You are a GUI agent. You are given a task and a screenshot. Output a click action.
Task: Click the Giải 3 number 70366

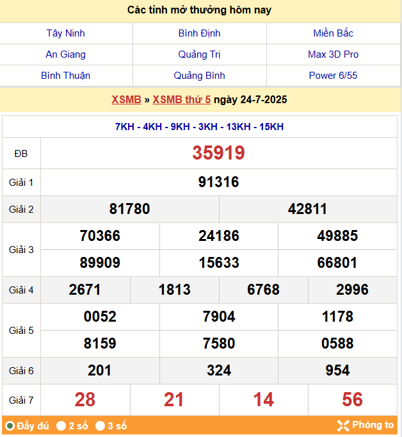100,236
